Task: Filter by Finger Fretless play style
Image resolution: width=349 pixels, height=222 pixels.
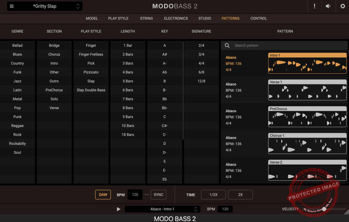Action: [x=91, y=54]
